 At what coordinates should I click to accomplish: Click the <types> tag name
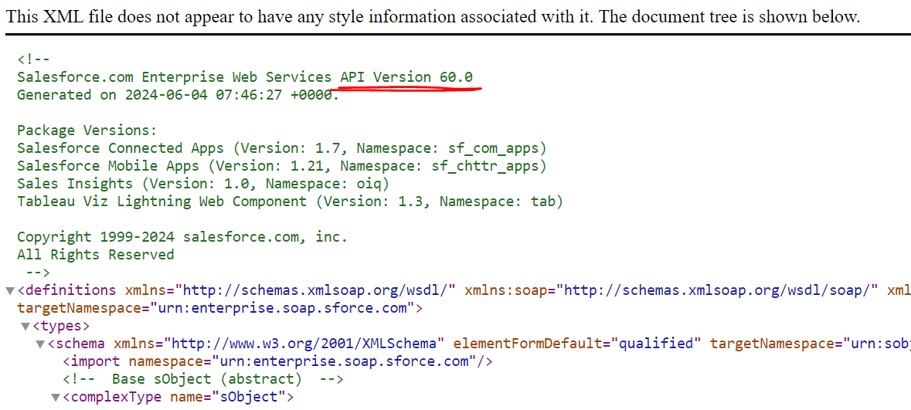click(61, 327)
